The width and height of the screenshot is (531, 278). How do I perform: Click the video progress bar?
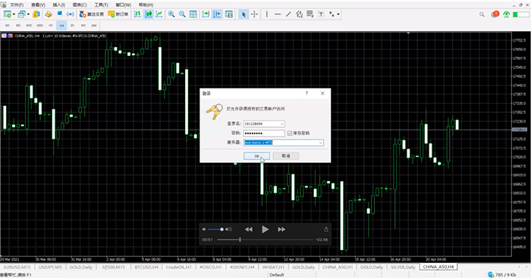click(x=265, y=239)
